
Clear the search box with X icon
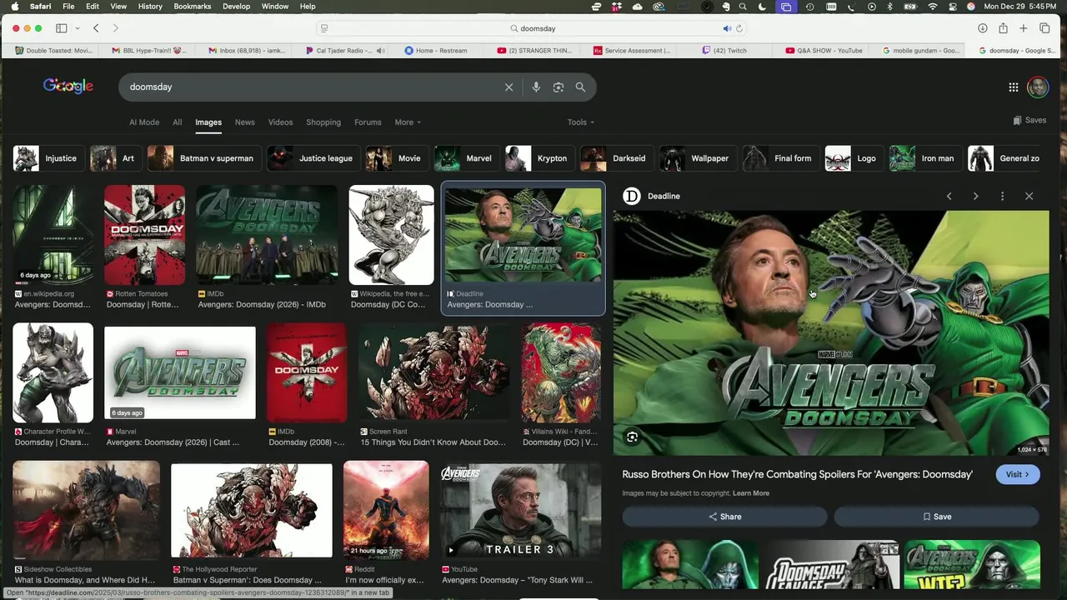point(508,87)
